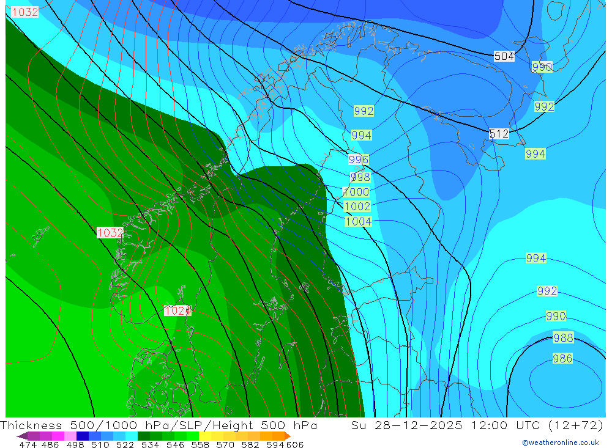Click the 504 height contour label

(x=504, y=56)
